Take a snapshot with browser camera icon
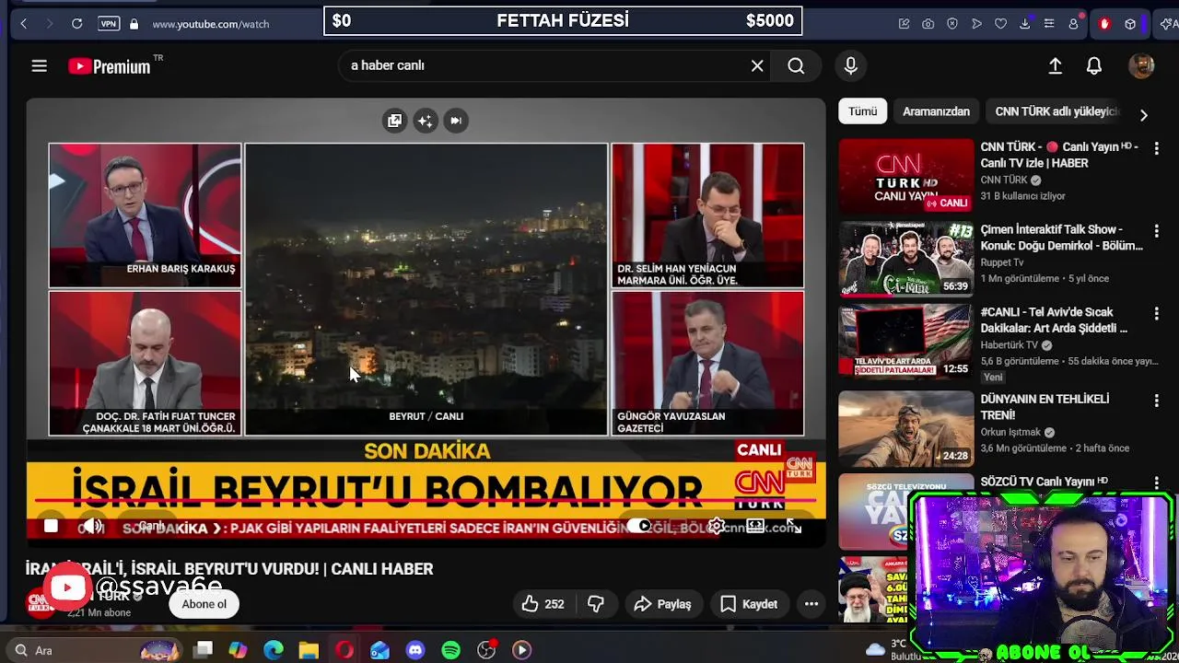This screenshot has height=663, width=1179. click(928, 24)
